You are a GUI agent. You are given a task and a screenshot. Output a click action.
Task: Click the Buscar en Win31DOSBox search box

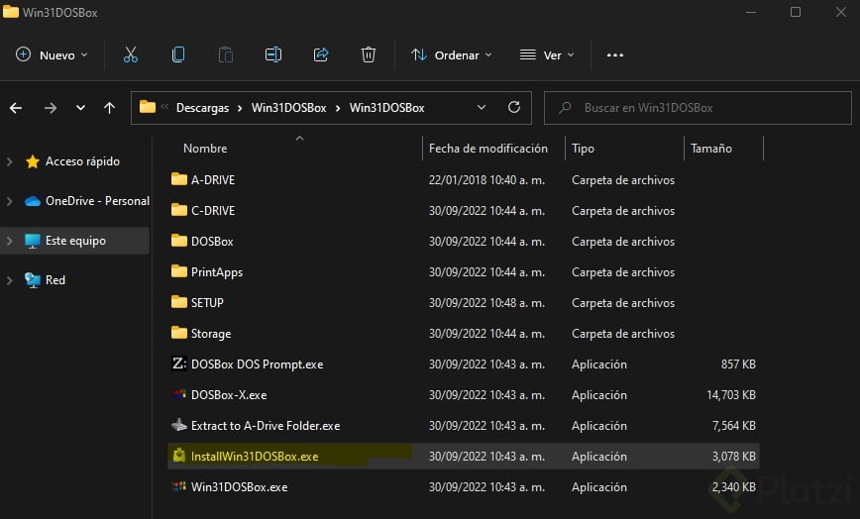(698, 108)
